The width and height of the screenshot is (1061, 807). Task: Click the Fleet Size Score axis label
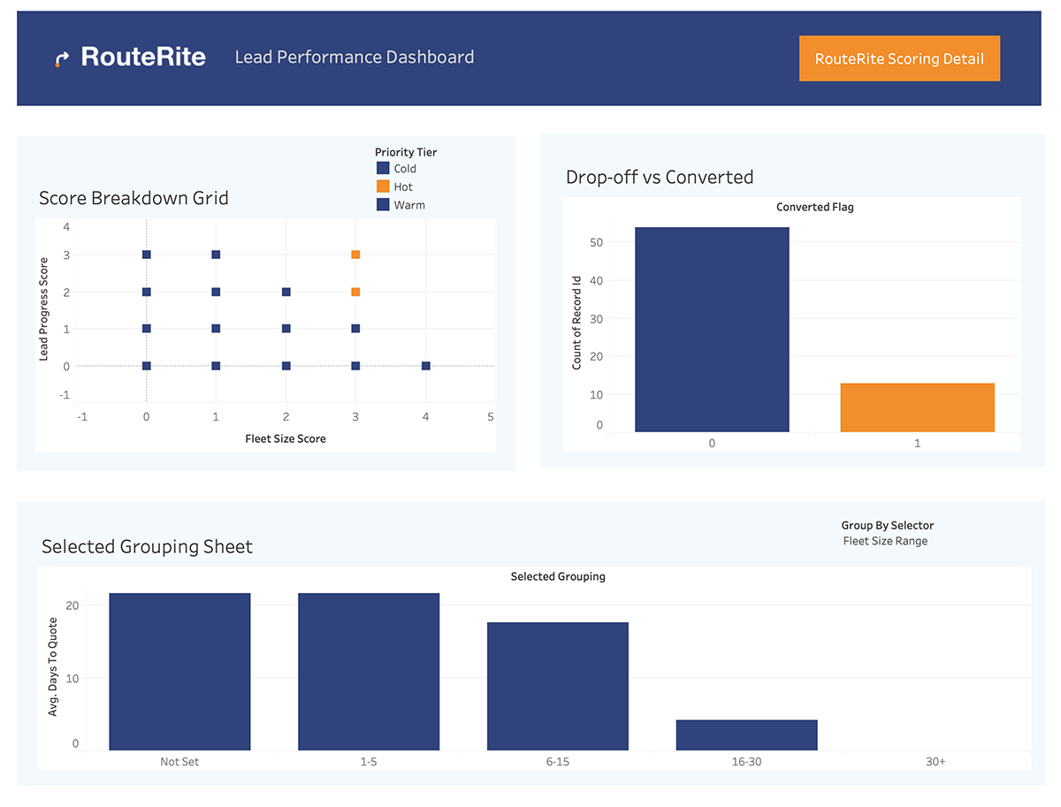pyautogui.click(x=286, y=438)
